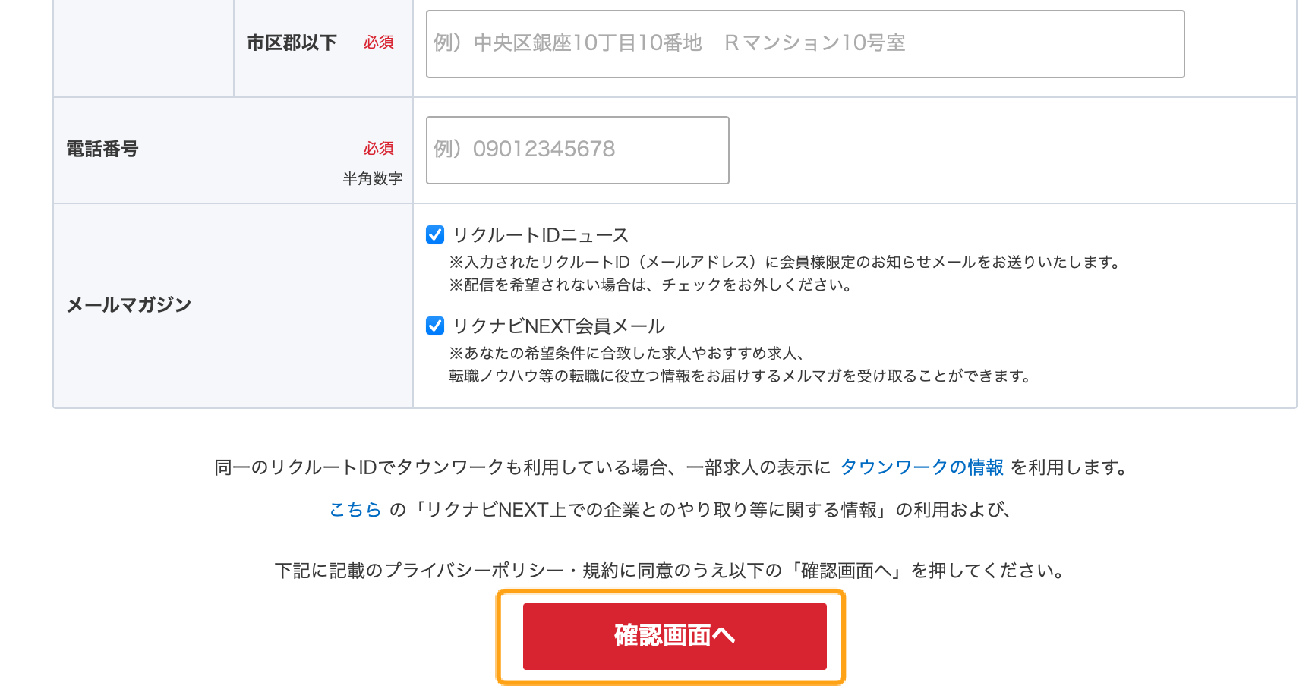Follow the こちら link
Screen dimensions: 1312x692
pyautogui.click(x=355, y=510)
